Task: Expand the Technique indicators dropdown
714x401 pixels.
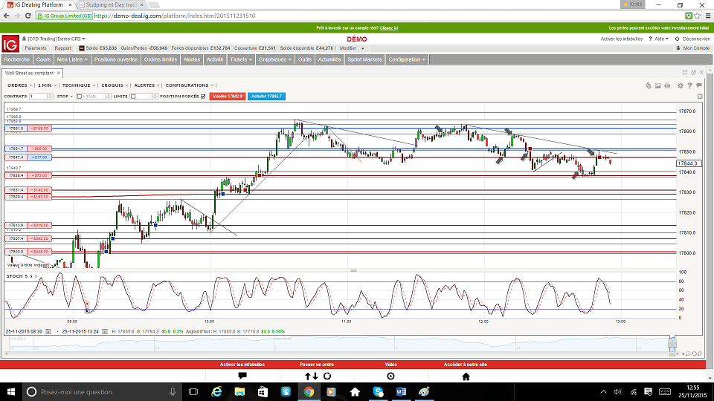Action: pyautogui.click(x=78, y=85)
